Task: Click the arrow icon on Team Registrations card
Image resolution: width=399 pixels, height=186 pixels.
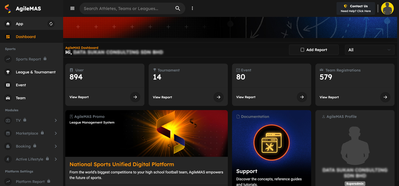Action: 385,97
